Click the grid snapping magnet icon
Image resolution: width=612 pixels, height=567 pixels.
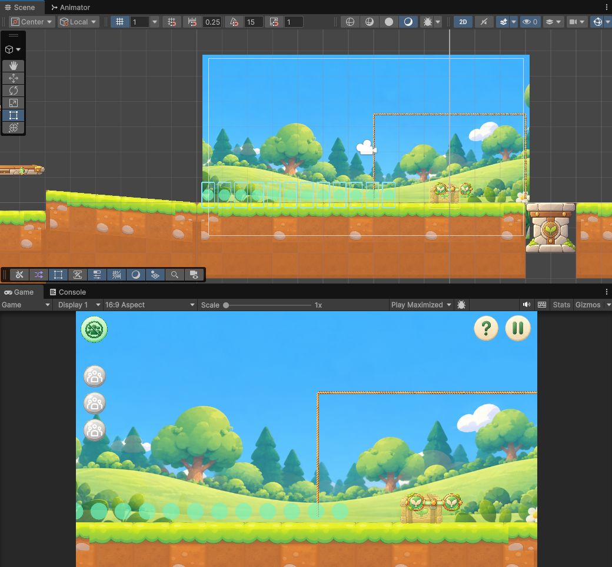[172, 22]
